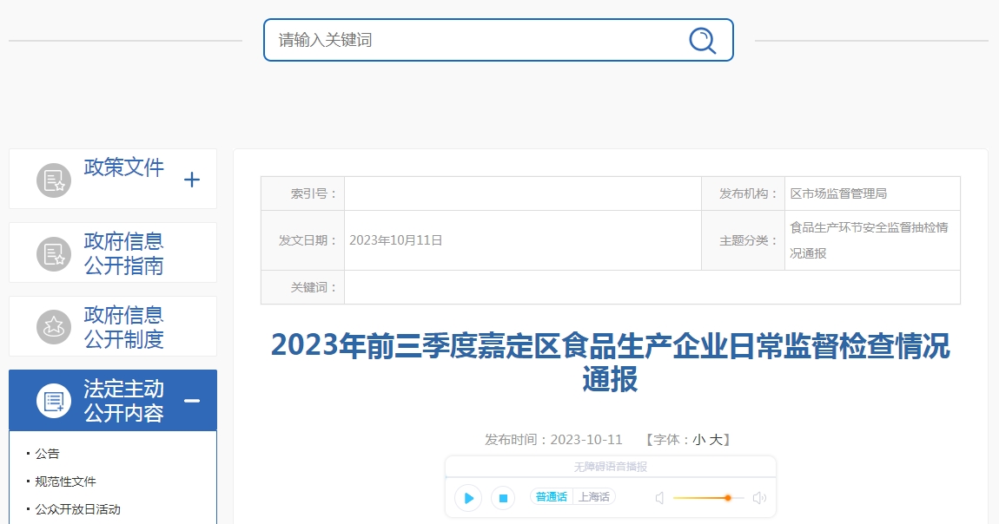Set font size to large (大)
The height and width of the screenshot is (524, 999).
click(x=715, y=440)
